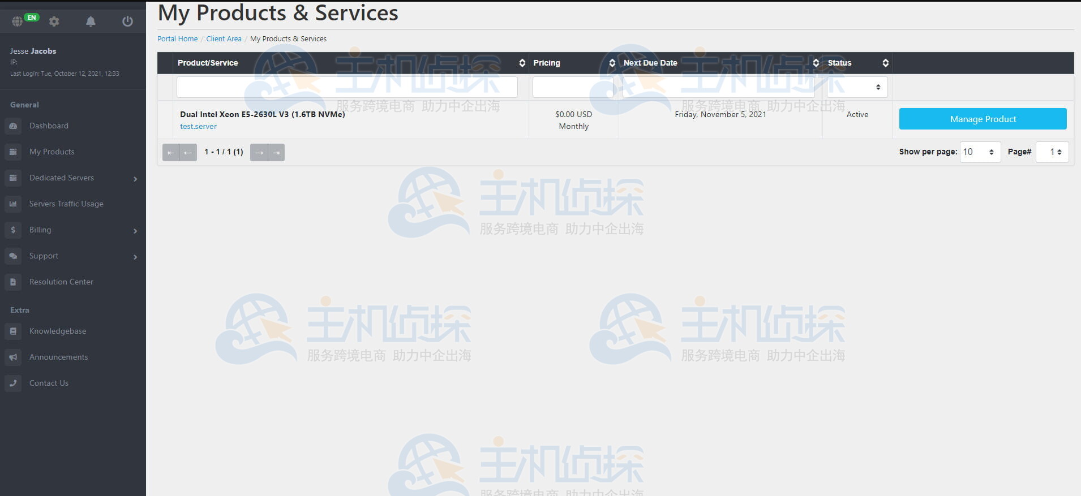Open Servers Traffic Usage menu item
This screenshot has height=496, width=1081.
66,204
